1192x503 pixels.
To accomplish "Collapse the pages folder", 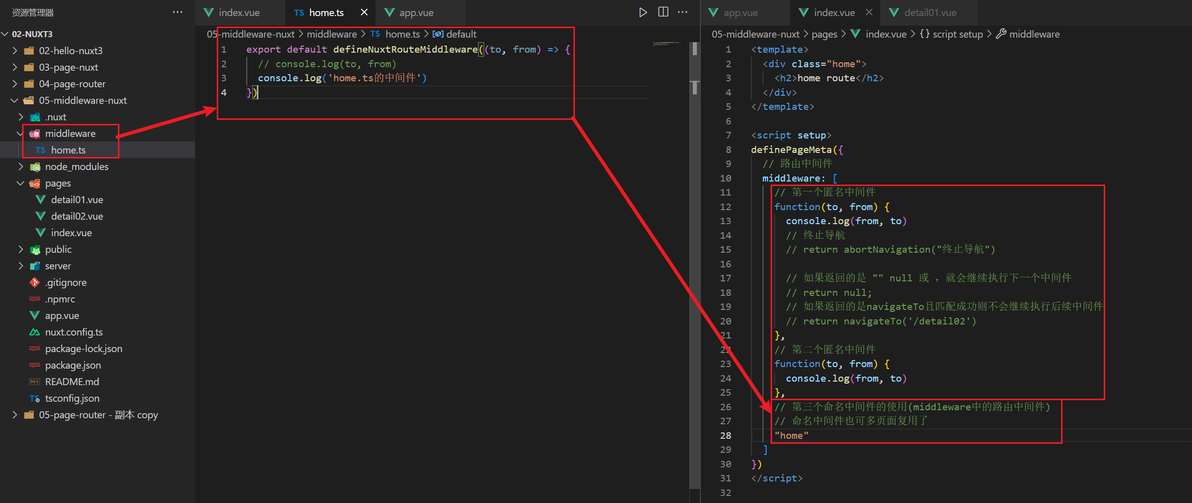I will (x=21, y=183).
